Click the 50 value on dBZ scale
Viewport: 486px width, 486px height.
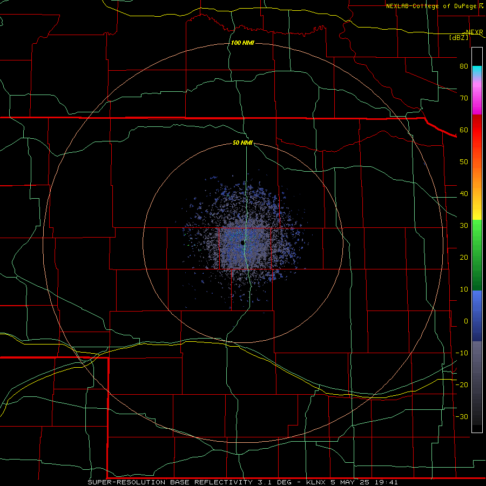click(464, 162)
